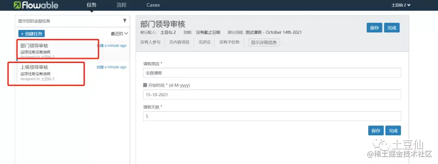438x164 pixels.
Task: Select the 部门领导审核 task in list
Action: pos(72,50)
